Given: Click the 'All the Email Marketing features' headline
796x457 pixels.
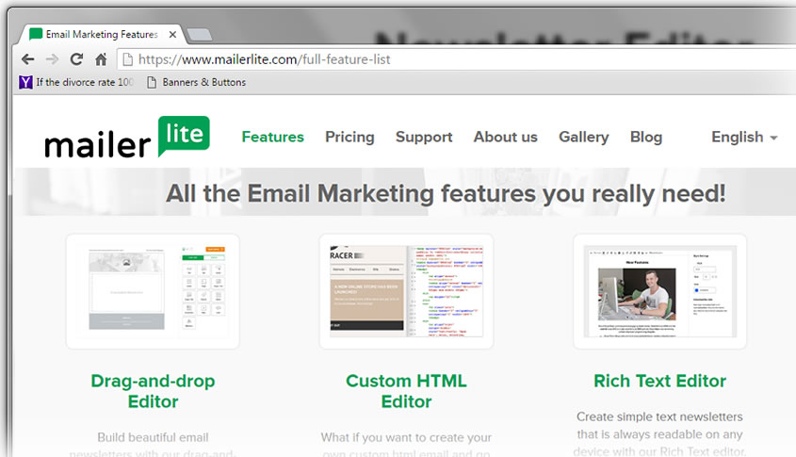Looking at the screenshot, I should coord(446,193).
